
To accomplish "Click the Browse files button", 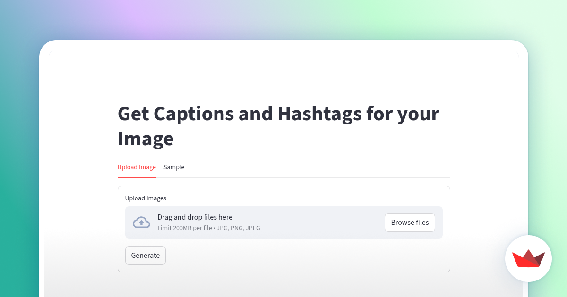I will (410, 223).
